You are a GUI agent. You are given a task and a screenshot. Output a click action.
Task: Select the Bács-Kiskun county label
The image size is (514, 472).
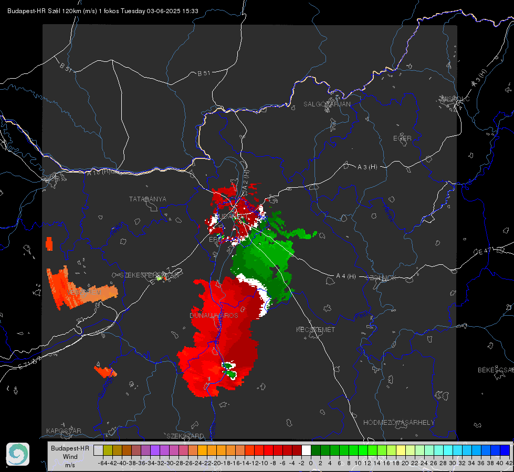point(218,325)
